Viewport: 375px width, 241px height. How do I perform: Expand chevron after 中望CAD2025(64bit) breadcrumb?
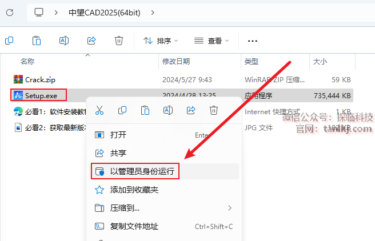pos(153,13)
